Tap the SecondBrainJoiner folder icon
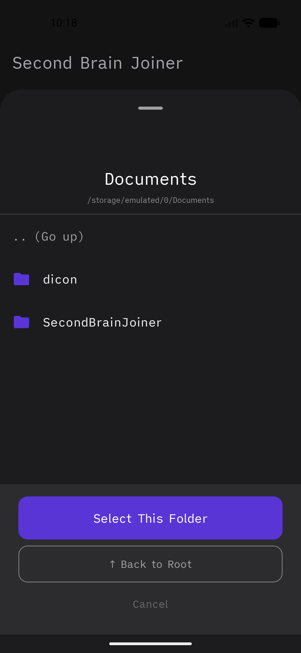301x653 pixels. pyautogui.click(x=21, y=322)
